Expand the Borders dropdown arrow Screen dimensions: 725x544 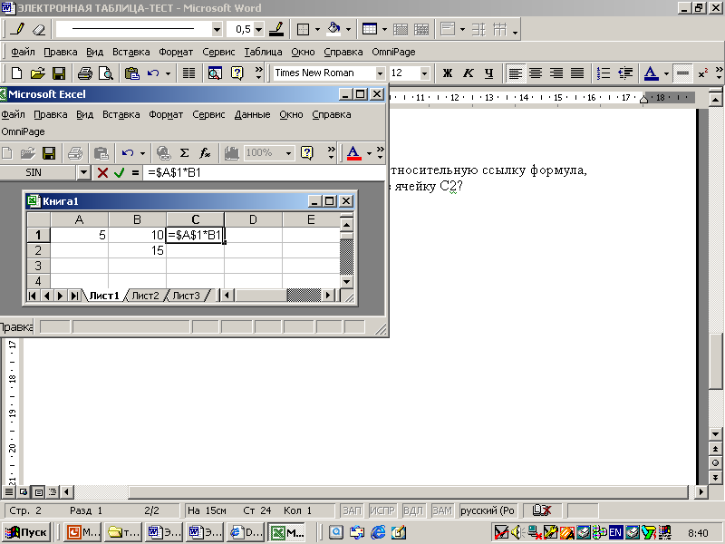(317, 30)
